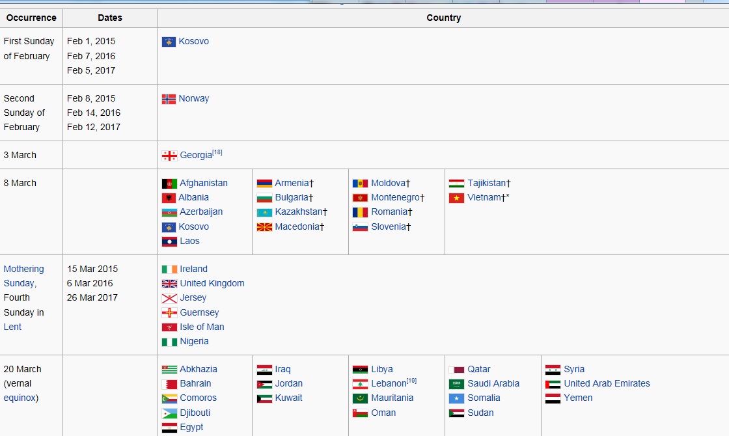Go to the United Arab Emirates page
This screenshot has width=729, height=436.
607,383
